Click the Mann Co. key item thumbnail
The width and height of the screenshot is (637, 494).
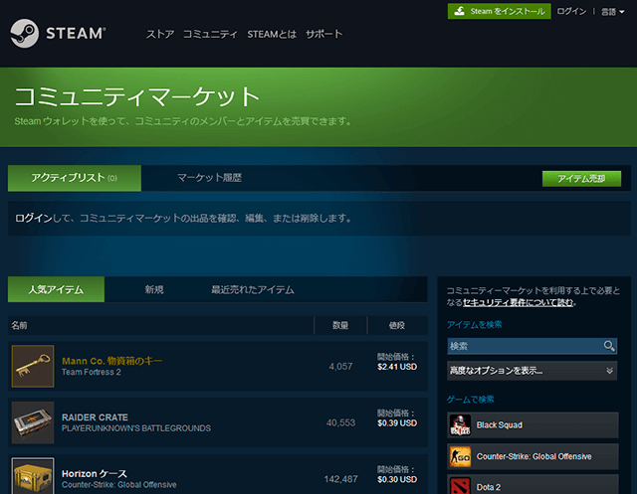33,366
